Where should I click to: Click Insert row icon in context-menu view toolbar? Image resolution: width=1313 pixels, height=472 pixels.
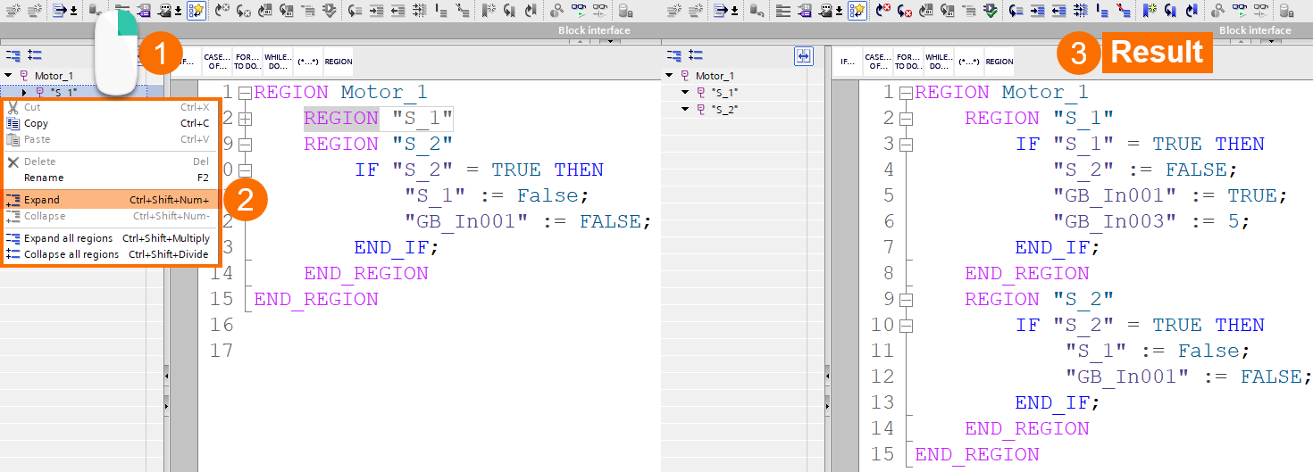click(x=15, y=10)
